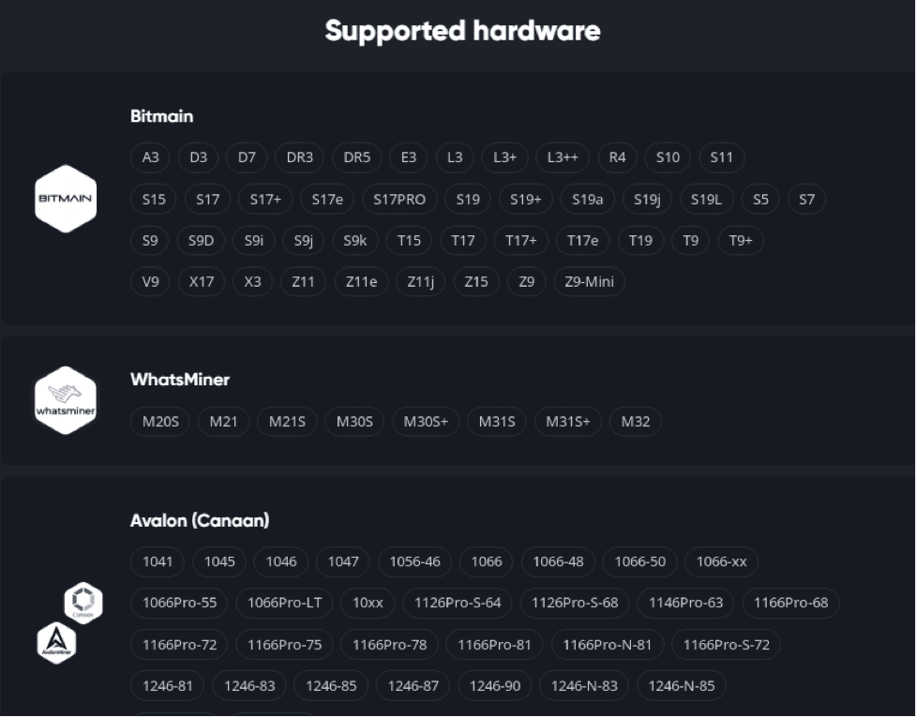Viewport: 916px width, 717px height.
Task: Select the Z9-Mini model chip
Action: 589,281
